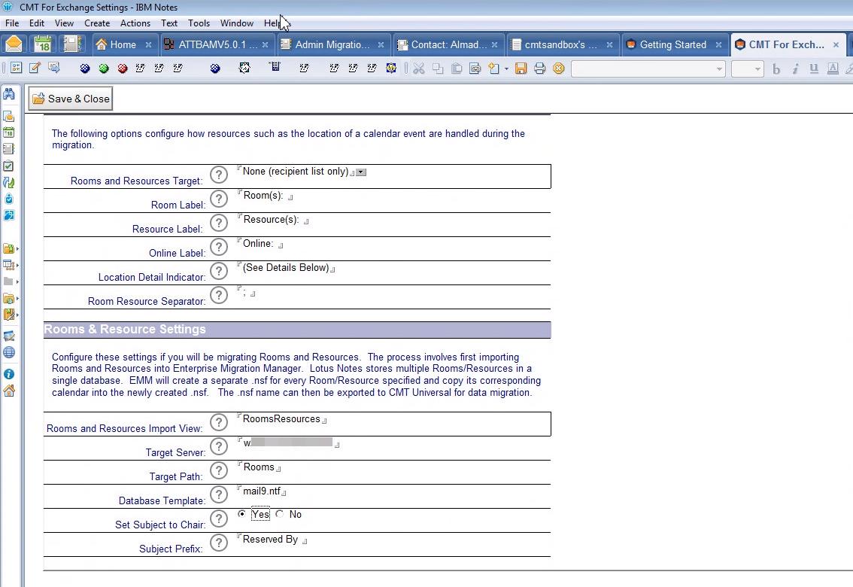Click the Save & Close button

[x=71, y=99]
